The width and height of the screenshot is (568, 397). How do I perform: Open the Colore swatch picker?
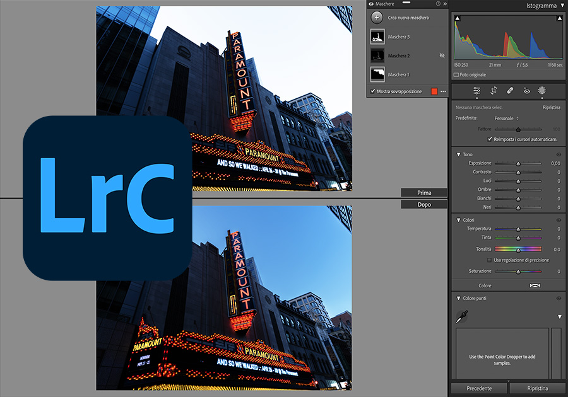pyautogui.click(x=535, y=285)
